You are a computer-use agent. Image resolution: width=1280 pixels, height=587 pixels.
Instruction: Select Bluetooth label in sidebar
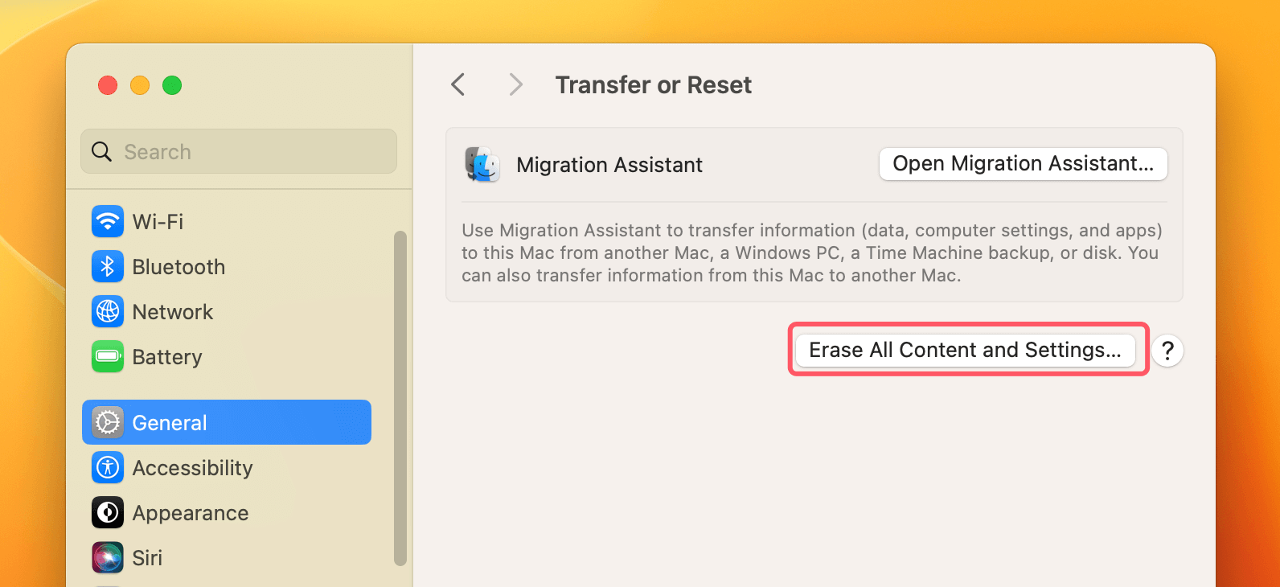coord(178,267)
